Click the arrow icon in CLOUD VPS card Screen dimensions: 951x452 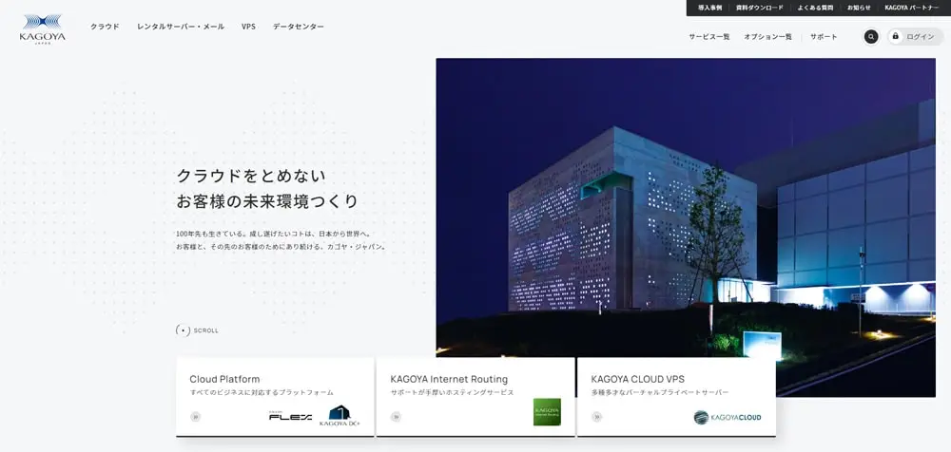(x=596, y=416)
